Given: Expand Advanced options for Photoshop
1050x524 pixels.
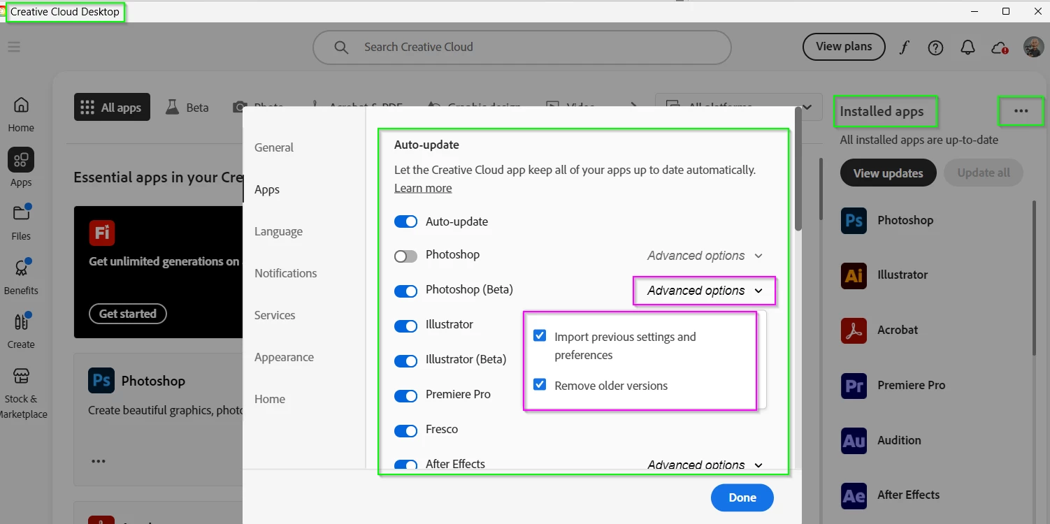Looking at the screenshot, I should coord(705,256).
